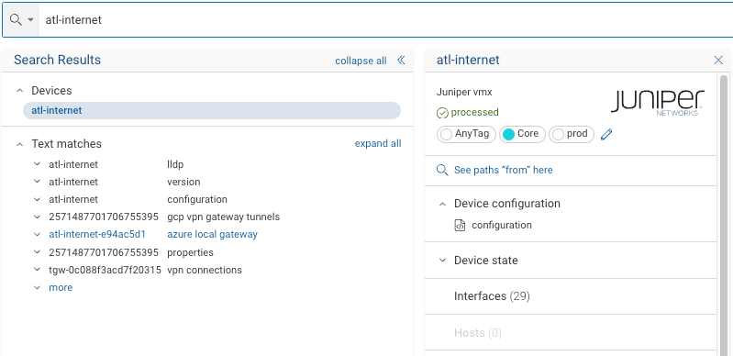Image resolution: width=733 pixels, height=356 pixels.
Task: Click gcp vpn gateway tunnels text
Action: [x=224, y=217]
